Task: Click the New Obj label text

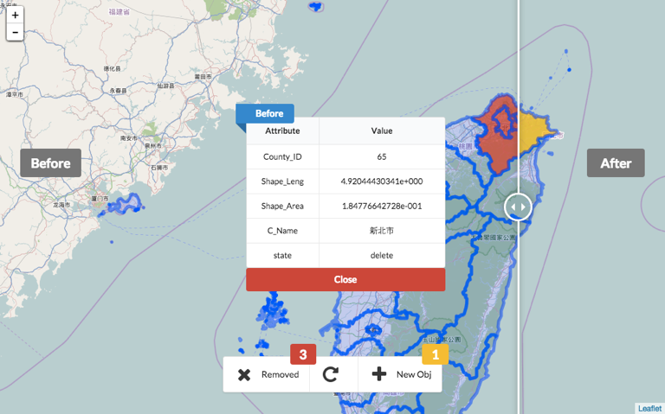Action: click(414, 374)
